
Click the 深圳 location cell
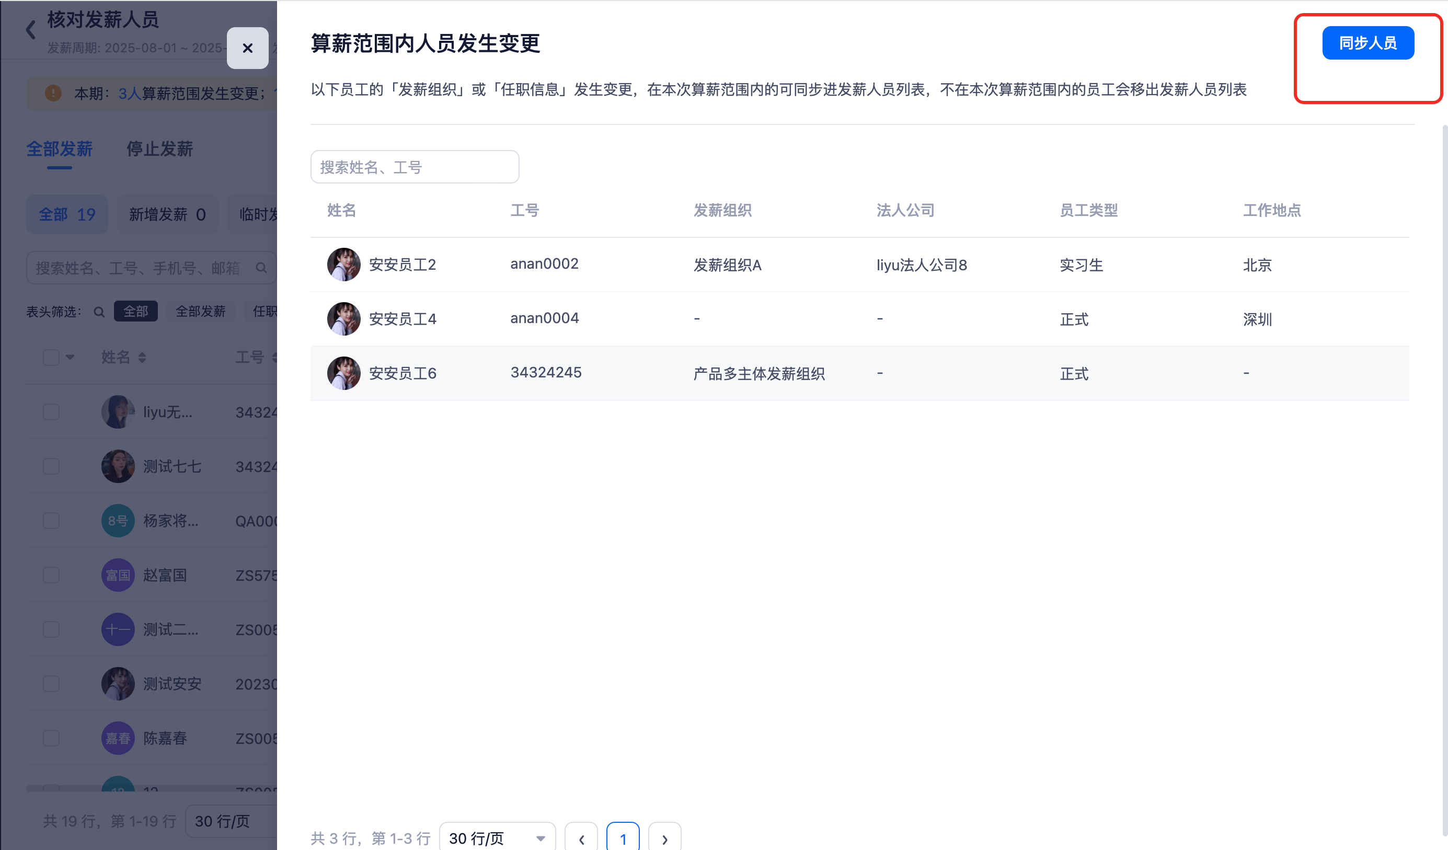click(1257, 319)
